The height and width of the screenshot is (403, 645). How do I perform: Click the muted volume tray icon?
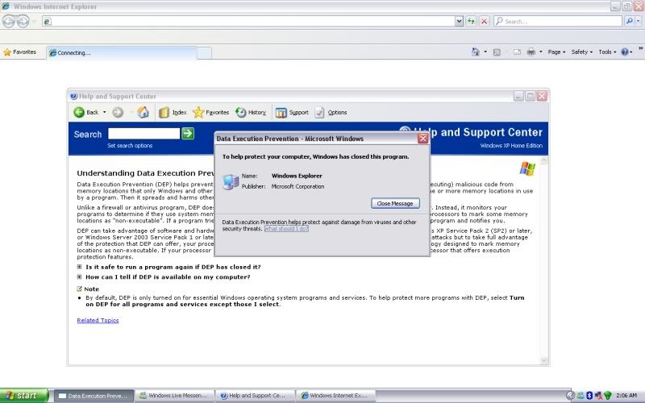[x=598, y=396]
